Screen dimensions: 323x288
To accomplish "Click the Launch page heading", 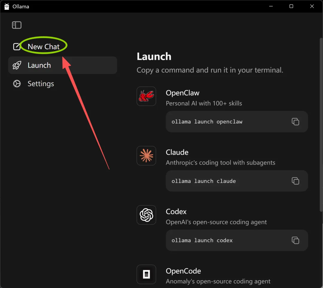I will point(154,57).
